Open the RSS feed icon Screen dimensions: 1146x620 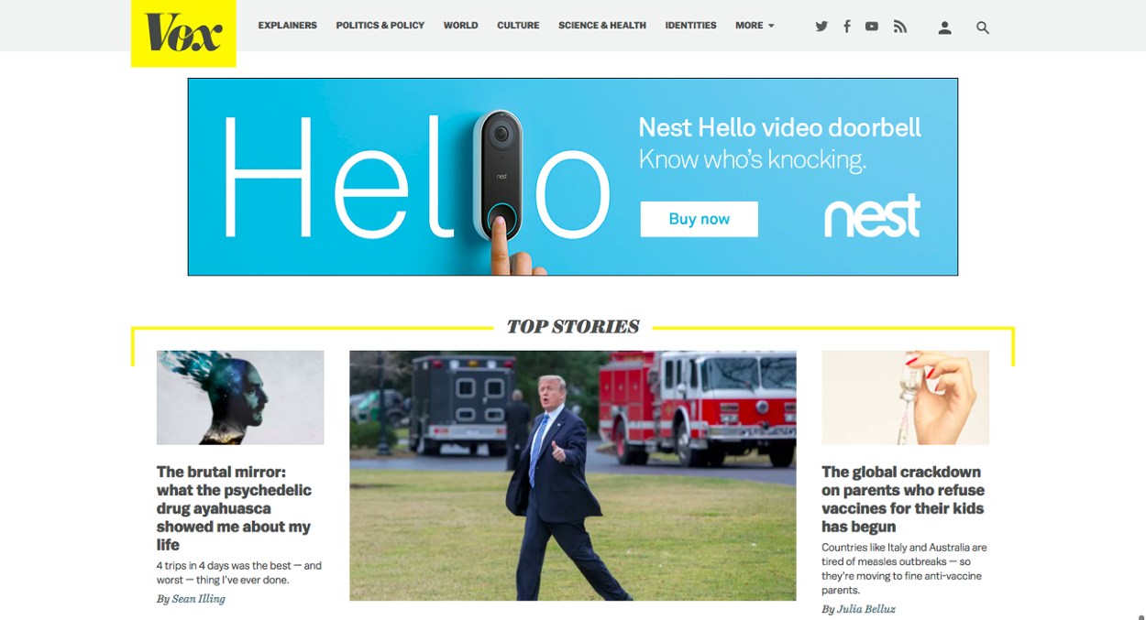pyautogui.click(x=900, y=27)
